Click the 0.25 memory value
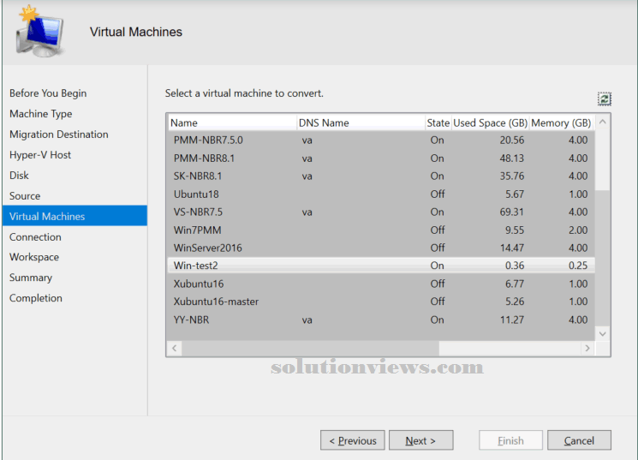This screenshot has height=460, width=638. pos(578,266)
